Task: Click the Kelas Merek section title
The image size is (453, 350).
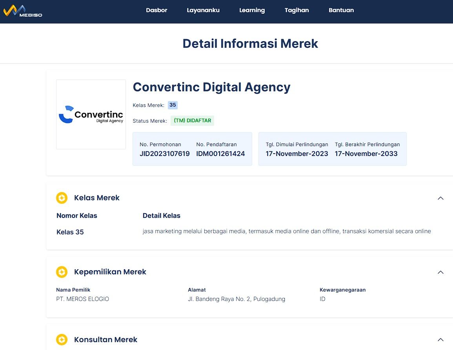Action: pos(97,198)
